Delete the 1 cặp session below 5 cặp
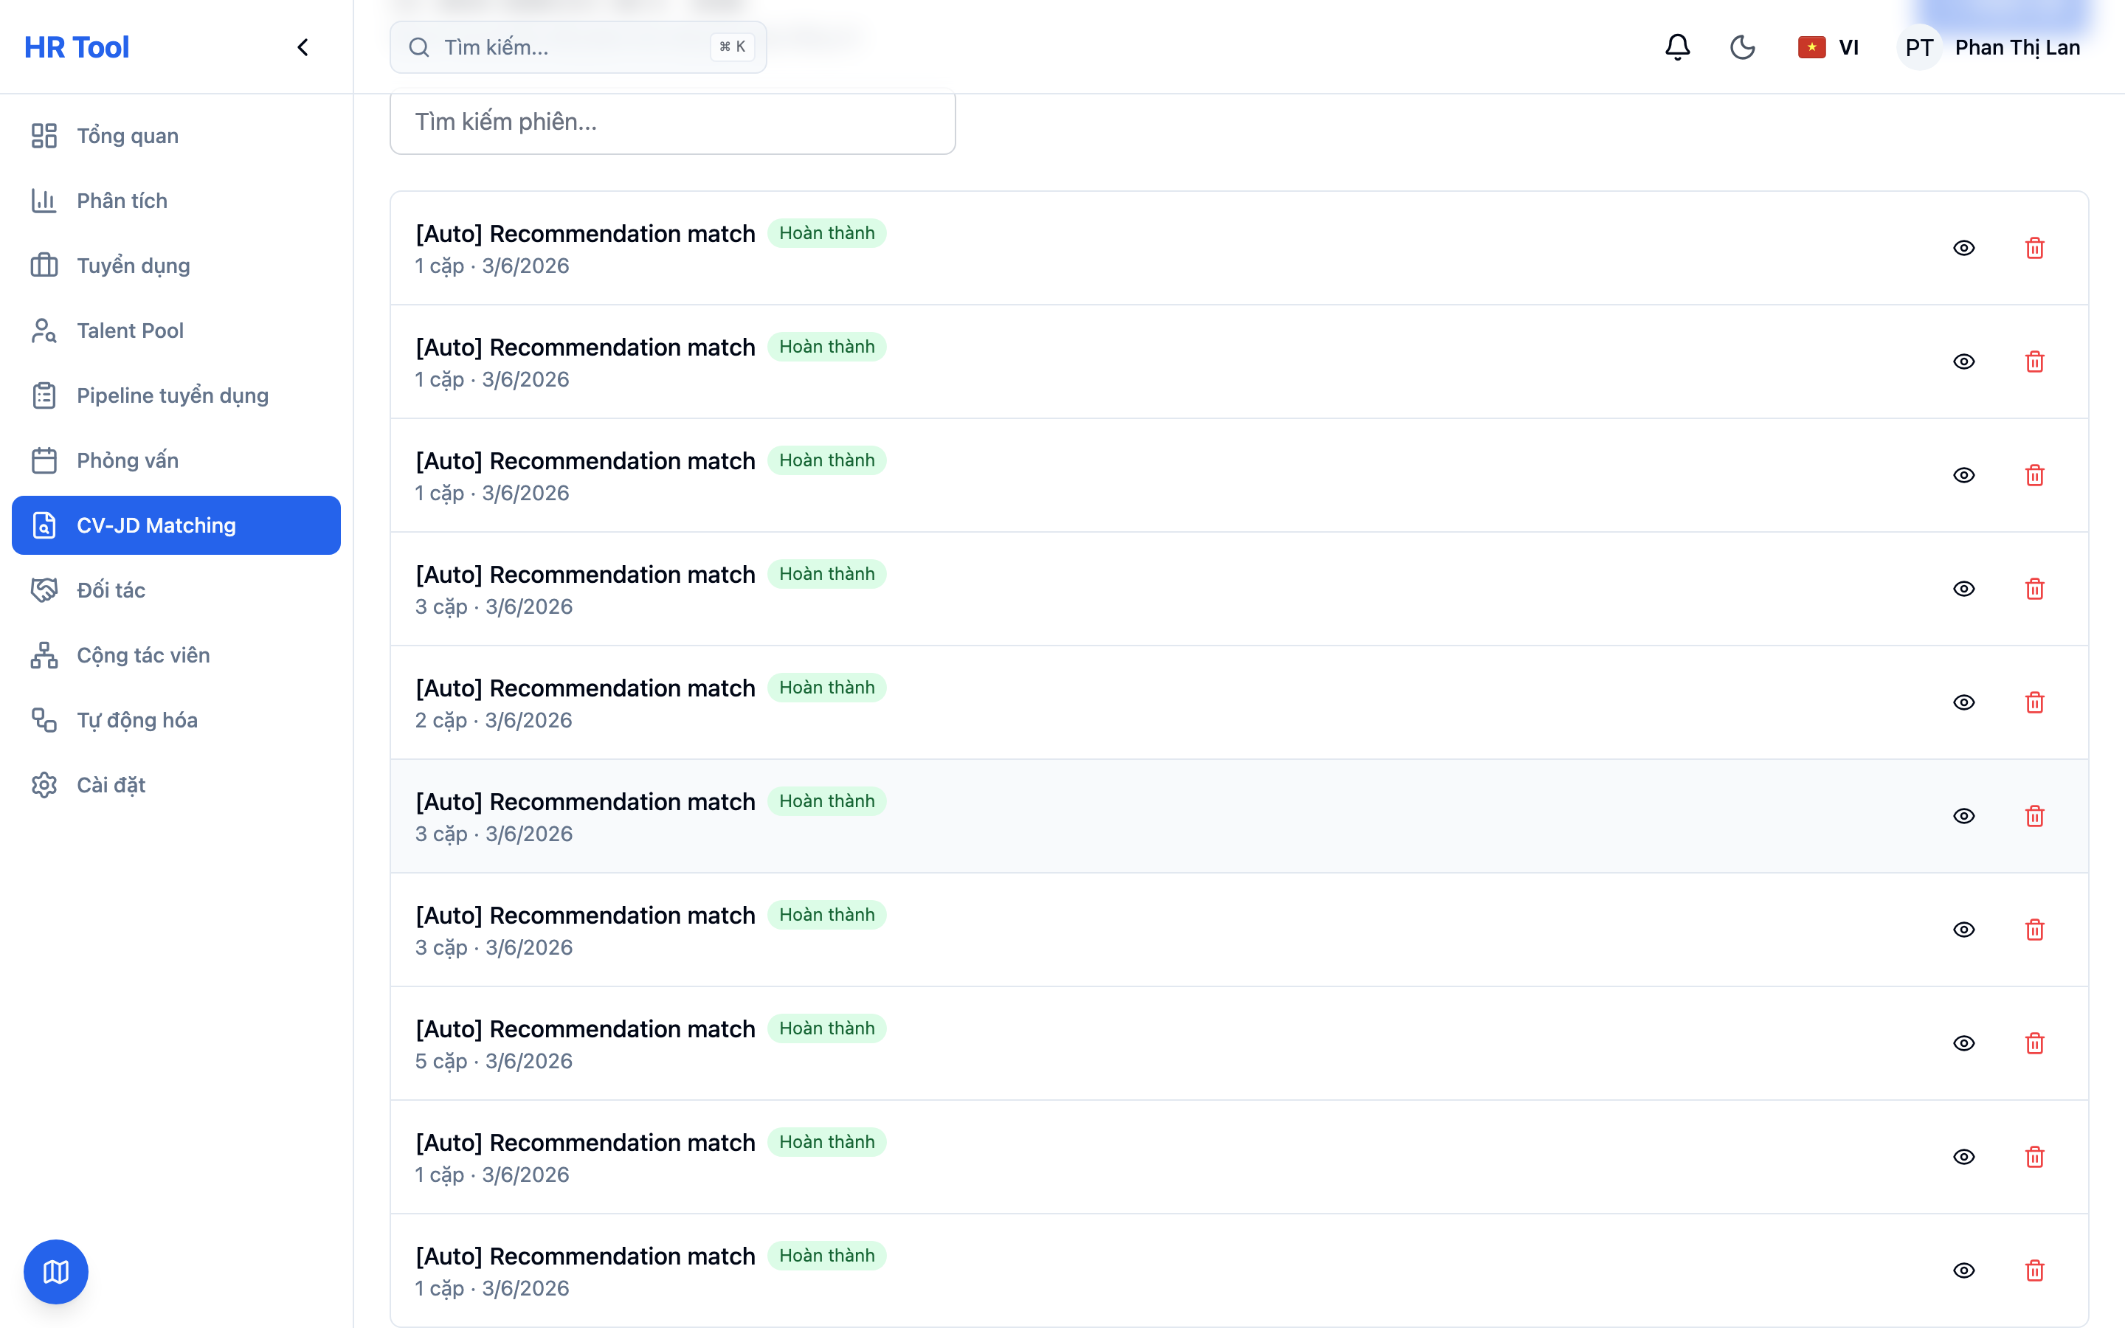Screen dimensions: 2125x1328 point(2034,1157)
